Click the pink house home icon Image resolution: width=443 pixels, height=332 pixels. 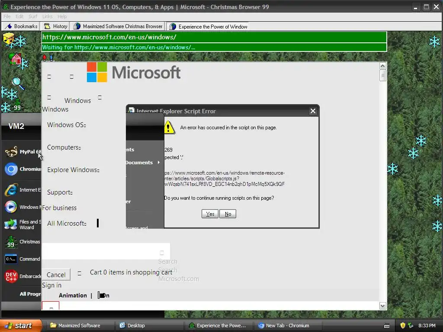click(x=16, y=59)
